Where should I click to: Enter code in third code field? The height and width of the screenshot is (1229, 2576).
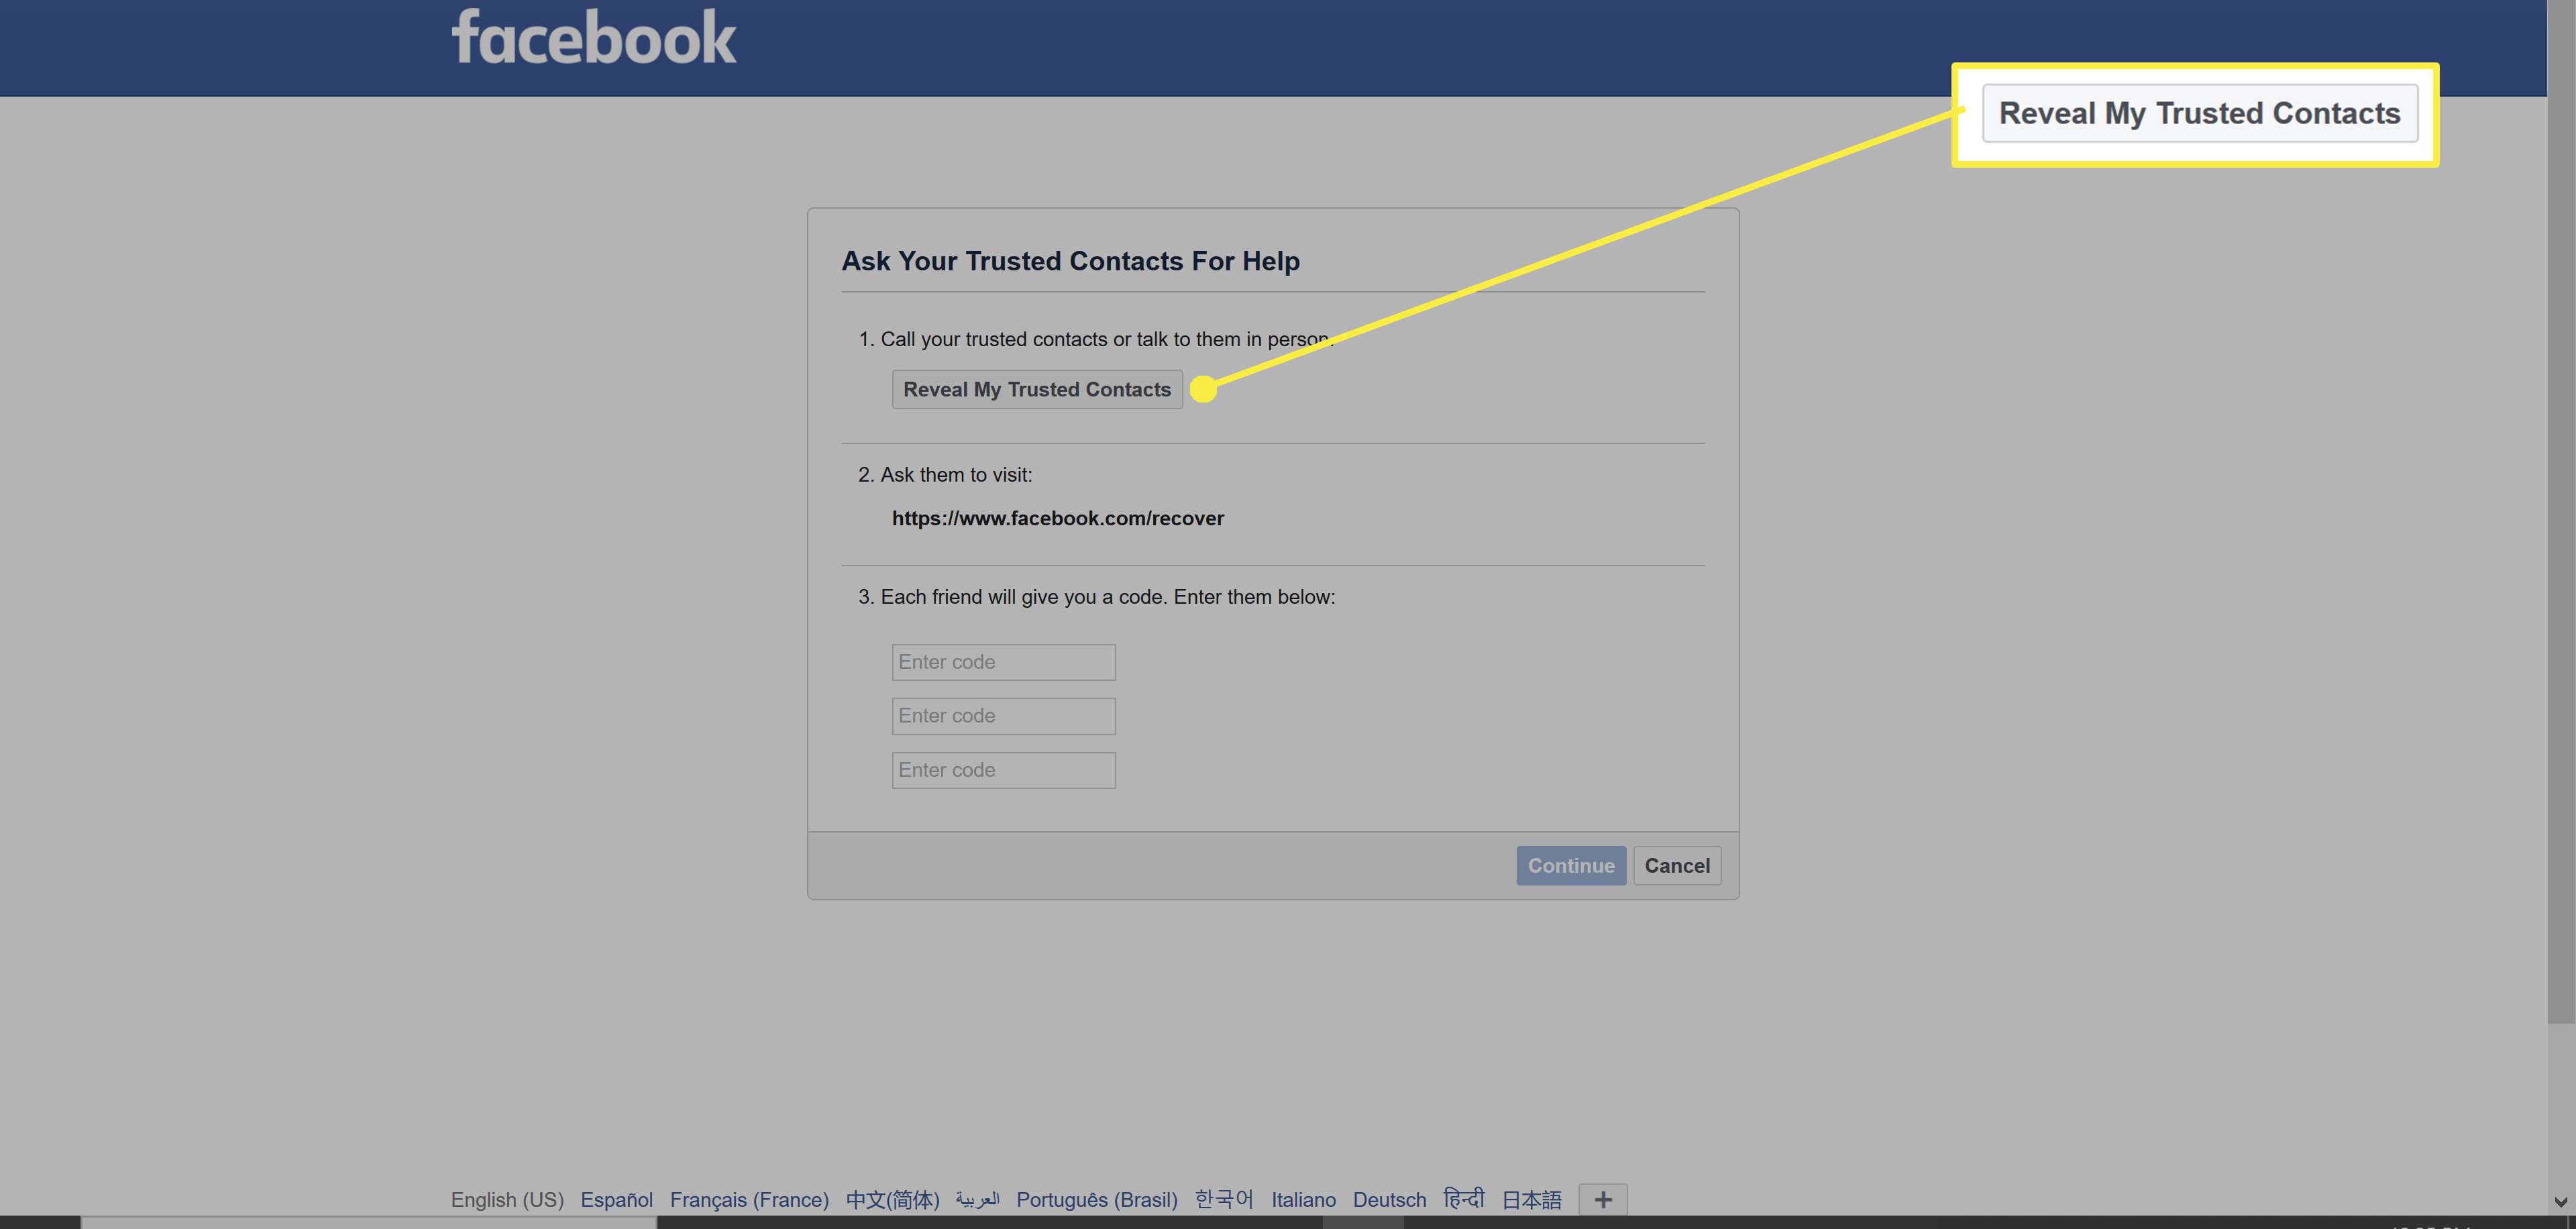1002,769
